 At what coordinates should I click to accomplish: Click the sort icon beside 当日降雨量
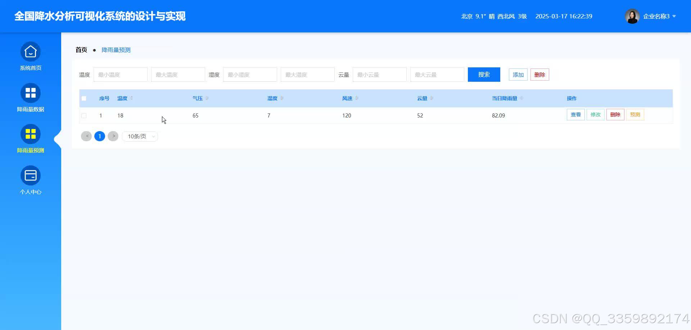click(522, 98)
